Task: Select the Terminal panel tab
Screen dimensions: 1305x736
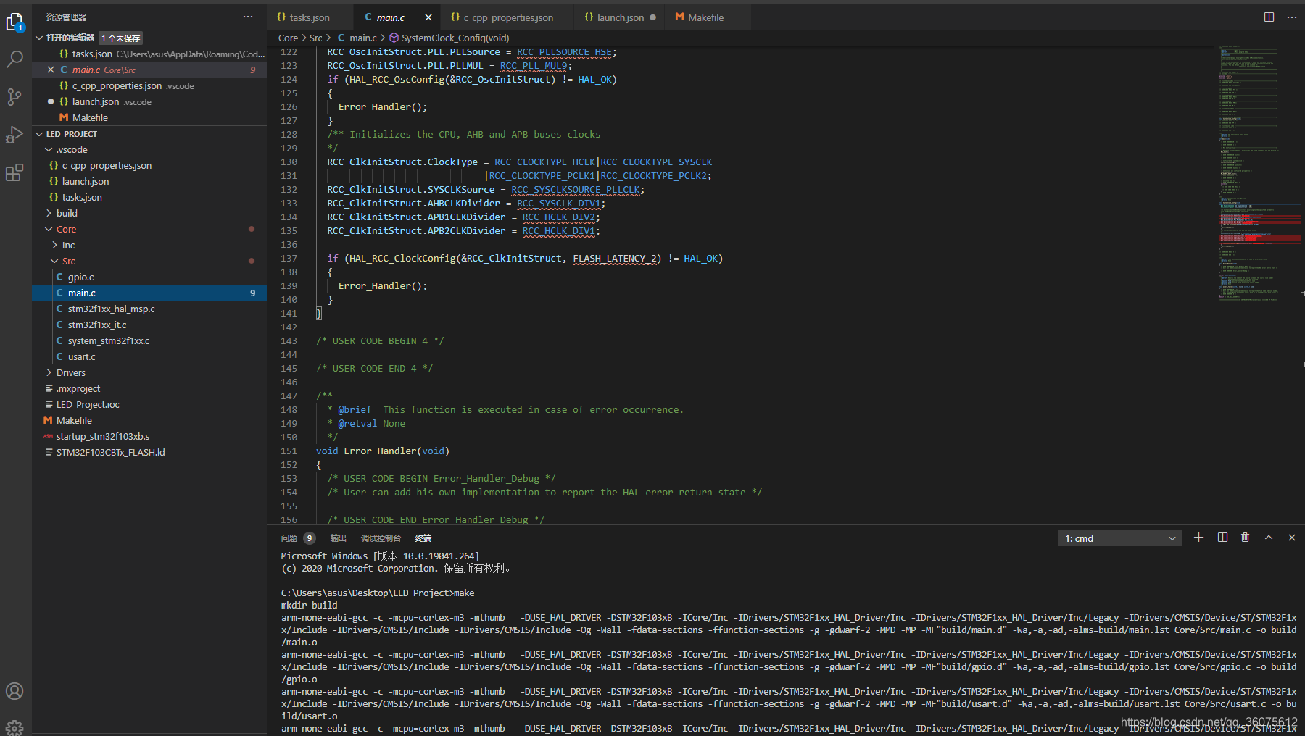Action: pyautogui.click(x=423, y=538)
